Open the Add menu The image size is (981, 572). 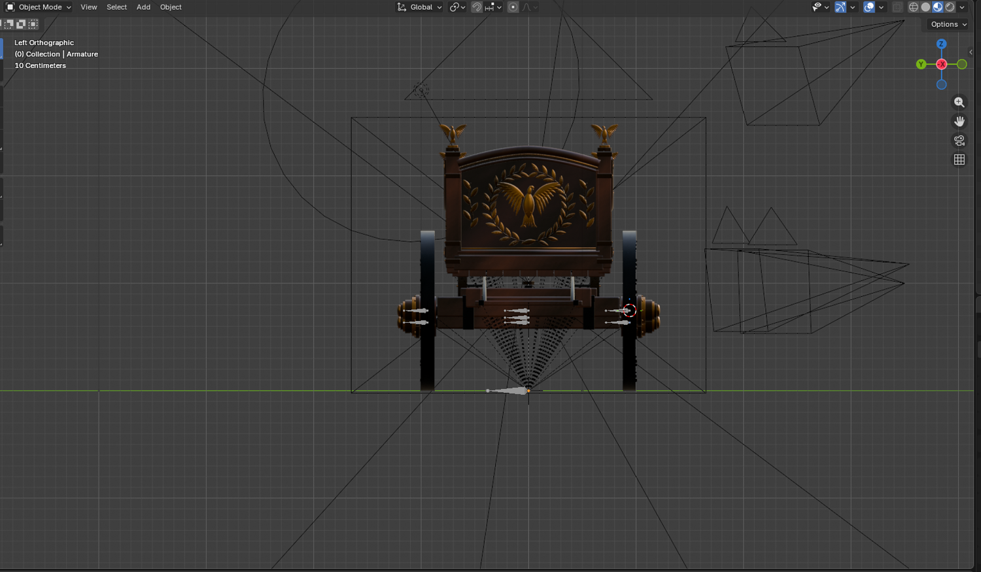pyautogui.click(x=143, y=7)
